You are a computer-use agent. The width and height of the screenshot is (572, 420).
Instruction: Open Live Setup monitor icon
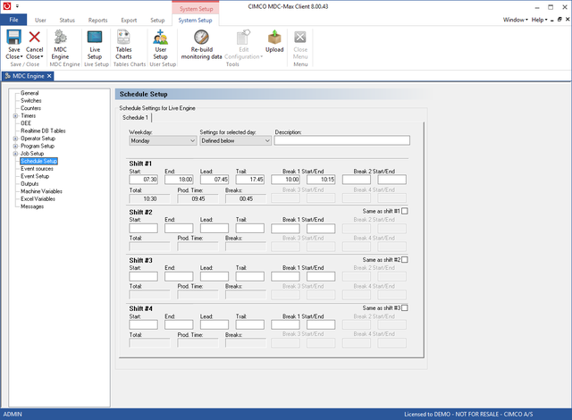(95, 38)
